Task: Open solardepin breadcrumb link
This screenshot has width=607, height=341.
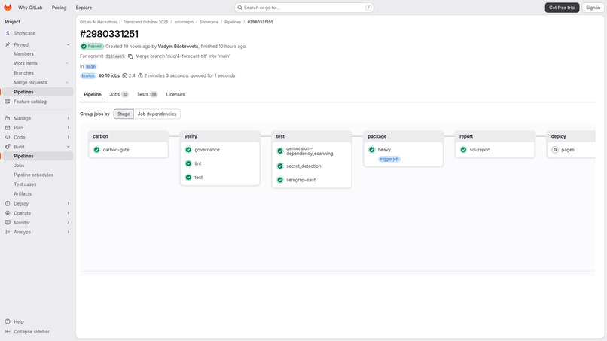Action: click(x=184, y=22)
